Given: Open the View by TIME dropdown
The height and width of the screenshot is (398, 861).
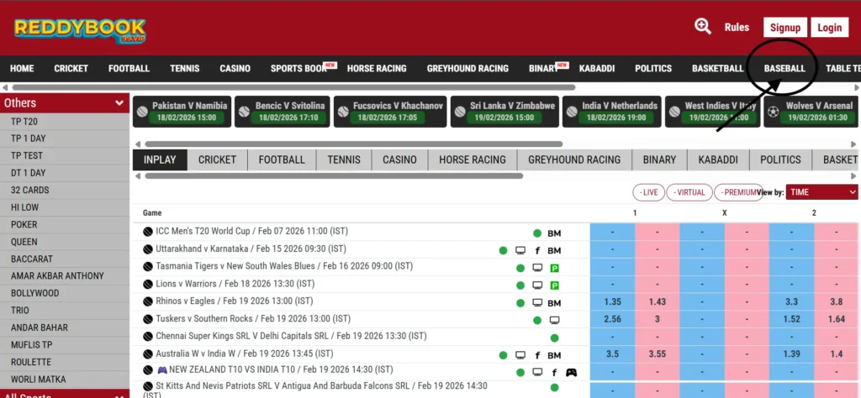Looking at the screenshot, I should click(x=821, y=192).
